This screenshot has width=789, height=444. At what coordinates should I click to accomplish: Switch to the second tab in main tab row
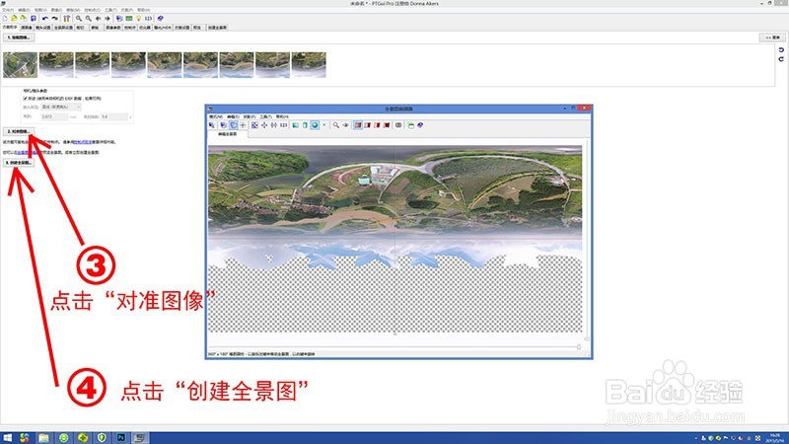[x=27, y=28]
